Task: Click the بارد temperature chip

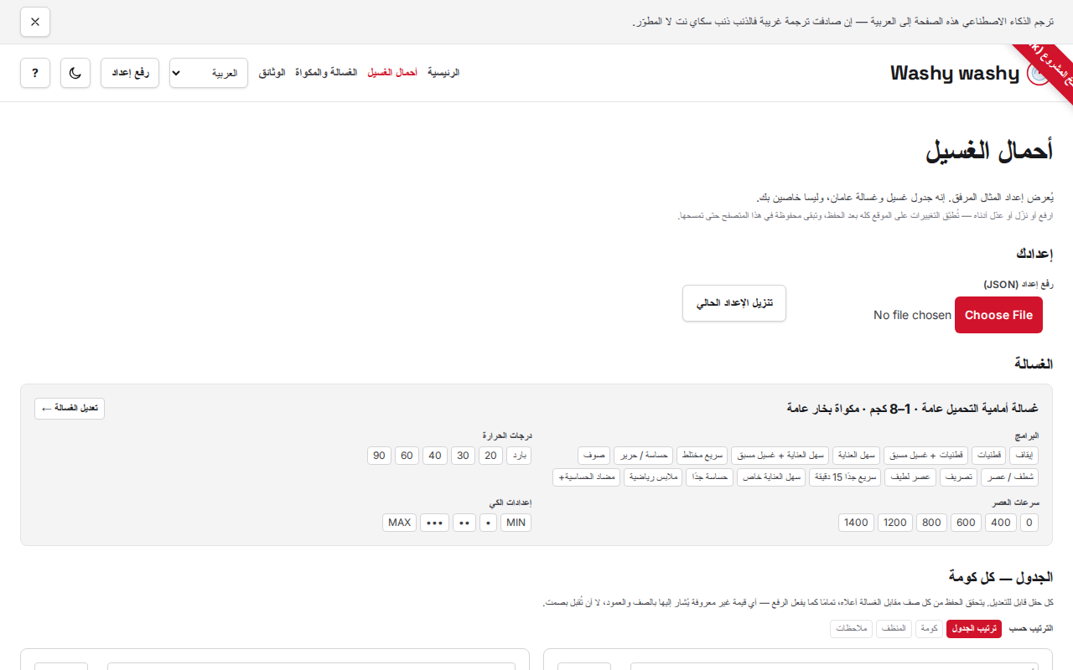Action: [x=519, y=456]
